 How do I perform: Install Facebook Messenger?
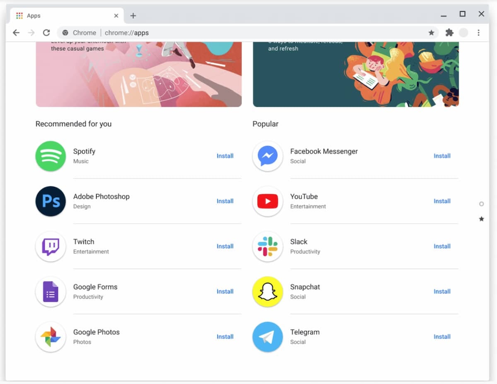click(442, 156)
